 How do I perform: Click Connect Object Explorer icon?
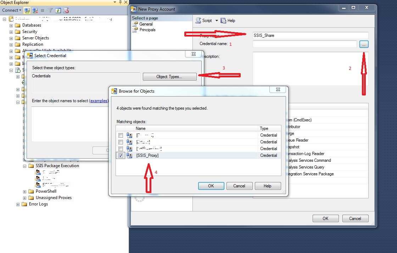(27, 10)
